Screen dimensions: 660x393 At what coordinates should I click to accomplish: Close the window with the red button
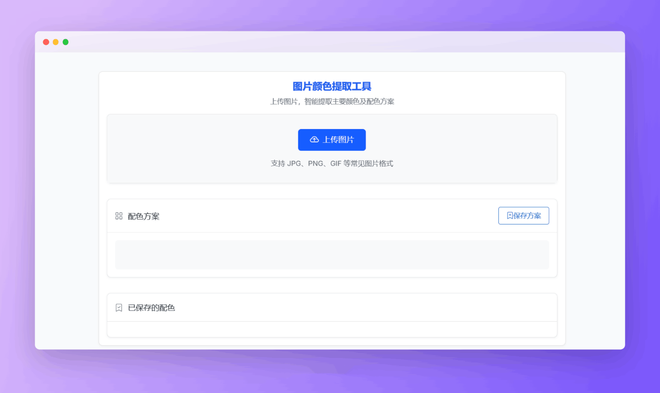point(46,42)
